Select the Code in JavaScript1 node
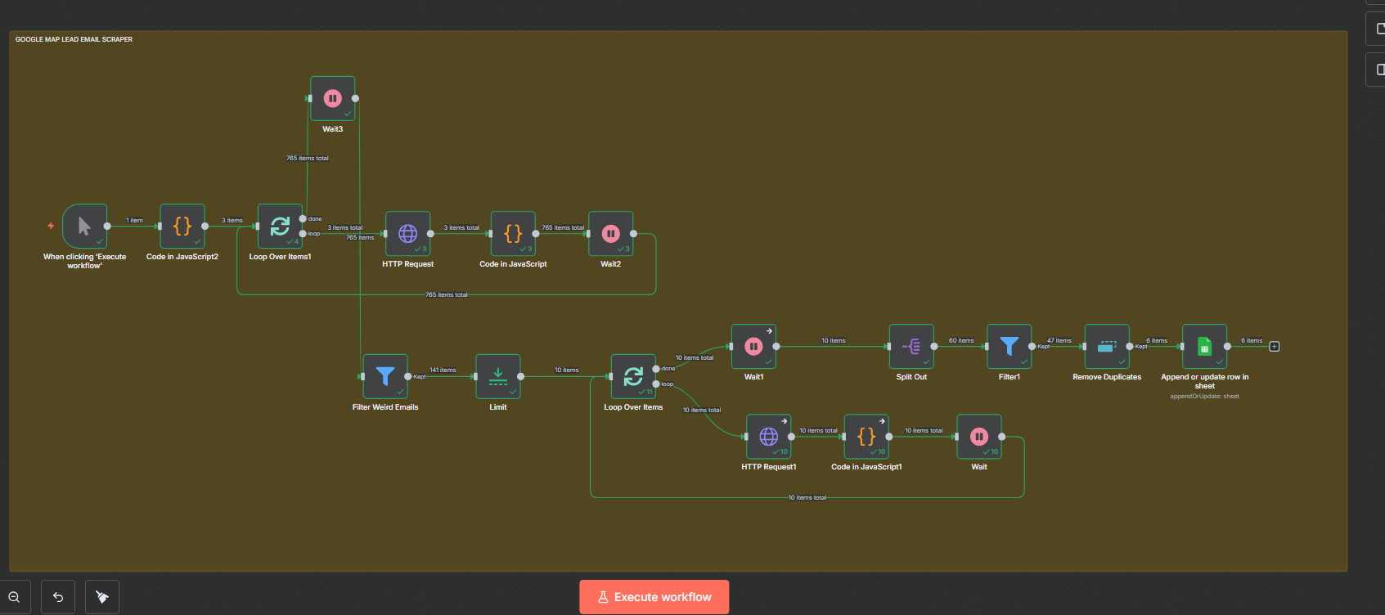The image size is (1385, 615). pos(866,437)
